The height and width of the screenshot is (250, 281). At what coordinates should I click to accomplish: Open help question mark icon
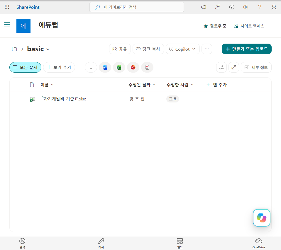point(260,7)
